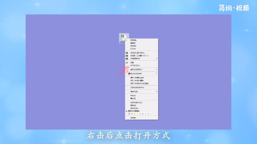Screen dimensions: 257x144
Task: Pick the yellow background color swatch
Action: [137, 114]
